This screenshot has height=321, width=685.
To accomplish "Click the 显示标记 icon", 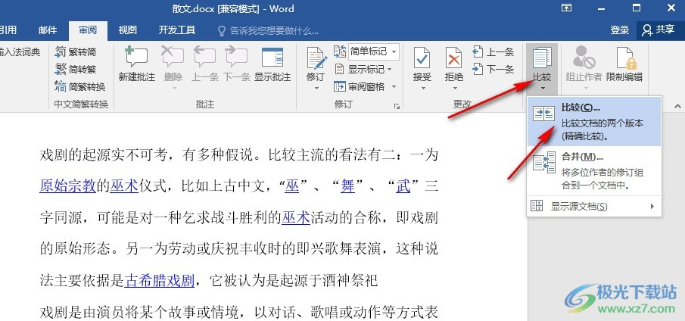I will tap(339, 69).
